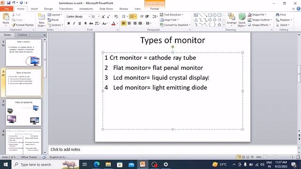Open Find in the Editing group
301x169 pixels.
[281, 15]
